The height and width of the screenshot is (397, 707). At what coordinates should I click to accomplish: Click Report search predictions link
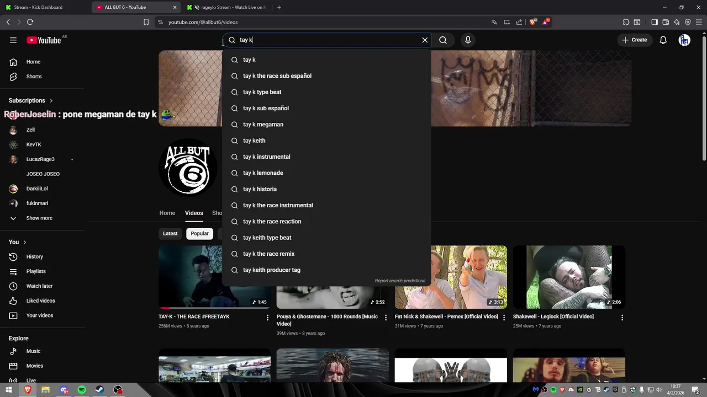click(400, 281)
